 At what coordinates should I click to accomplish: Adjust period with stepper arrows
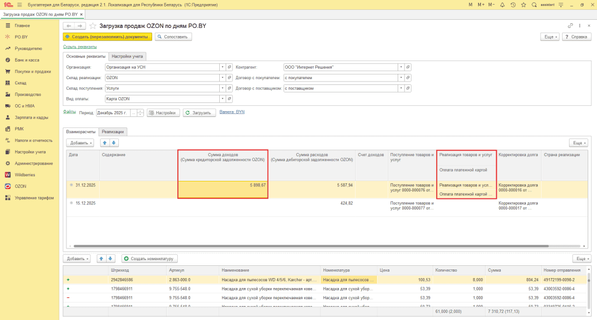click(x=141, y=113)
